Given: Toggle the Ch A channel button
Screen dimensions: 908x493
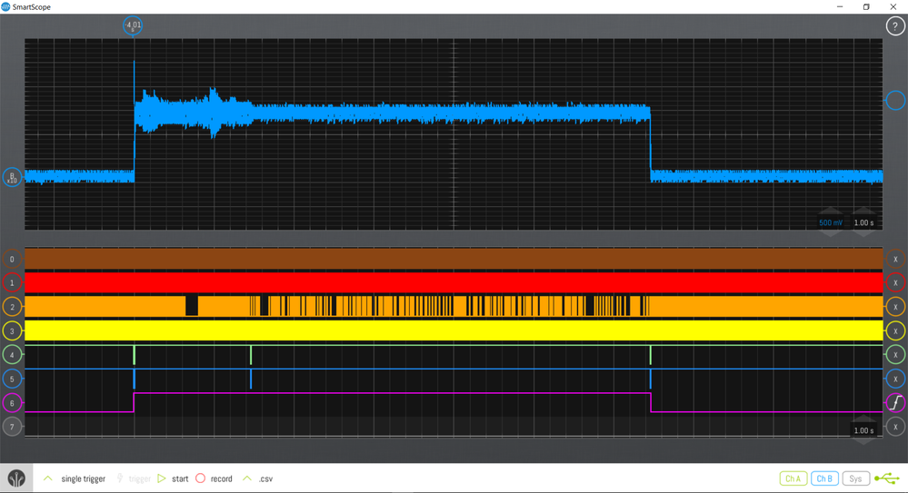Looking at the screenshot, I should [793, 478].
